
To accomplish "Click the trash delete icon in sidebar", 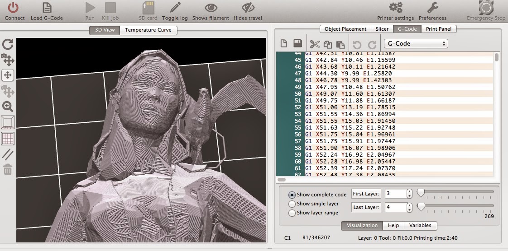I will pos(8,169).
